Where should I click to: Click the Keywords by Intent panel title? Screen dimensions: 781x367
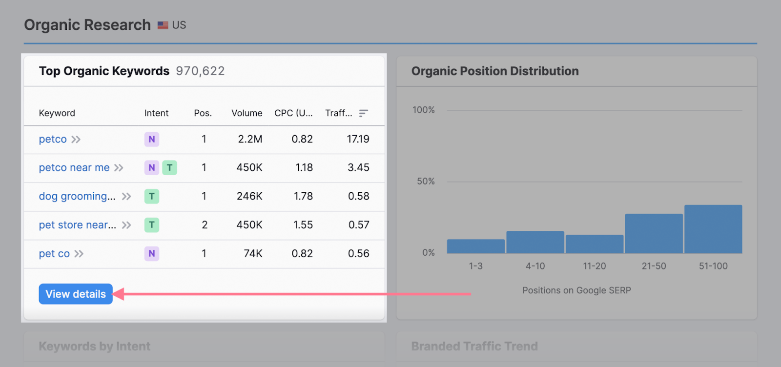(x=95, y=347)
